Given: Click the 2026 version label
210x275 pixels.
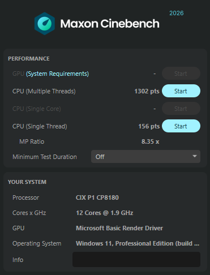Looking at the screenshot, I should (x=177, y=13).
